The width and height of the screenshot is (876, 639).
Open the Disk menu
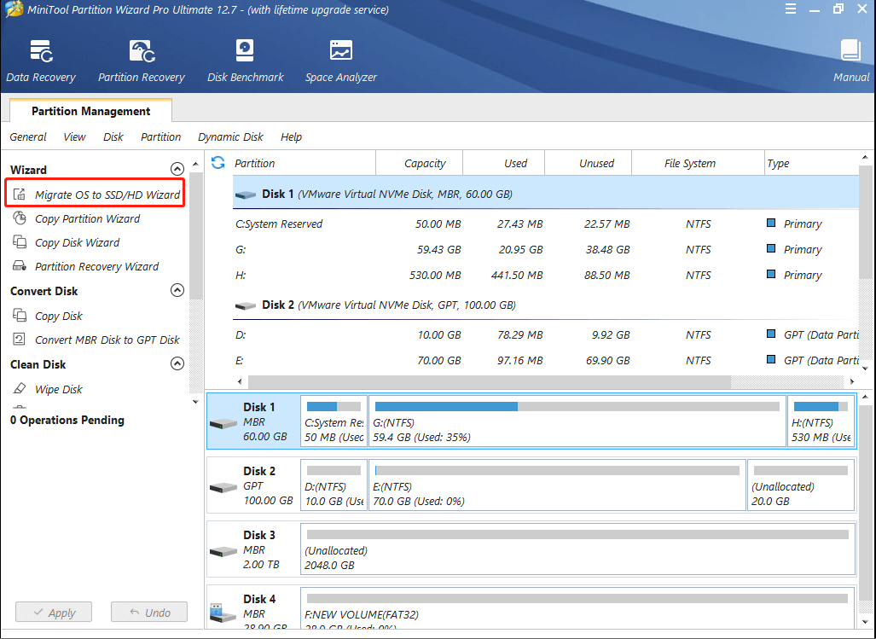point(113,137)
